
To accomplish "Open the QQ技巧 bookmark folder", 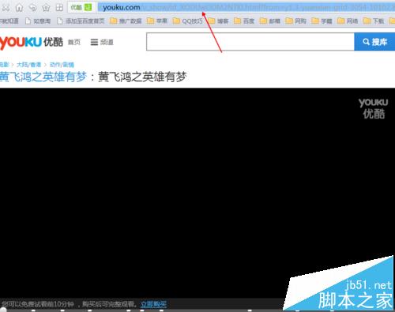I will [x=188, y=21].
